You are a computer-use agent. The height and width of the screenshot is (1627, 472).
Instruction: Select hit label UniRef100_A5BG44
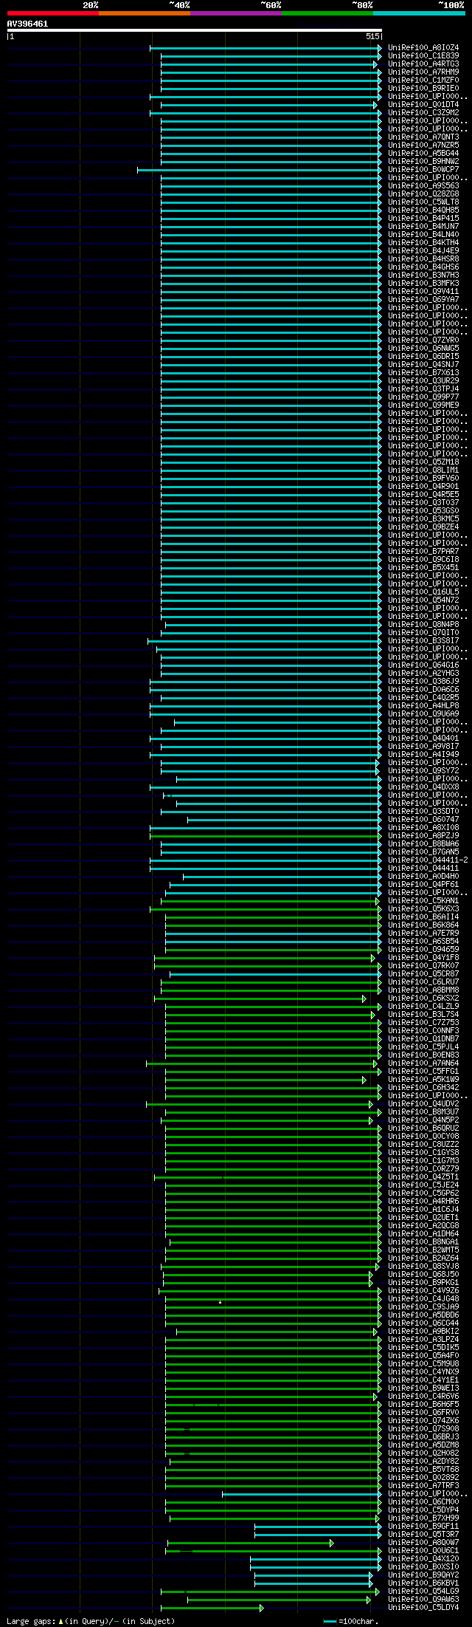423,154
